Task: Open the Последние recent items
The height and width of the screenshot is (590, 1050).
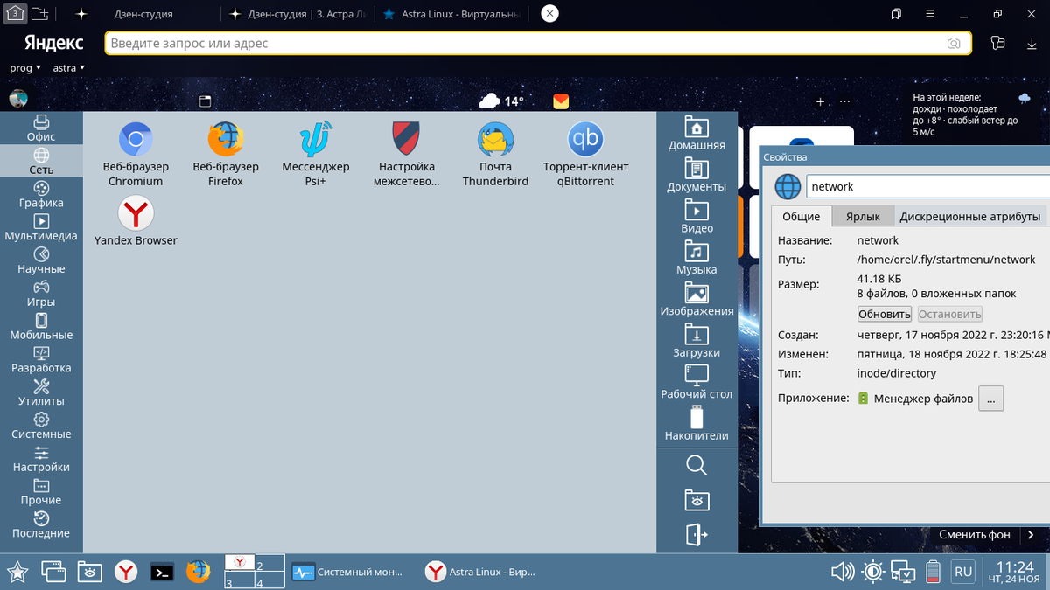Action: [41, 524]
